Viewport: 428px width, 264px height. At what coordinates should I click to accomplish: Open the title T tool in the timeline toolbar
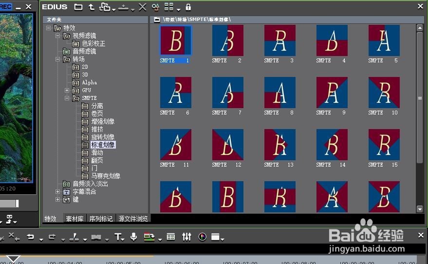[118, 237]
